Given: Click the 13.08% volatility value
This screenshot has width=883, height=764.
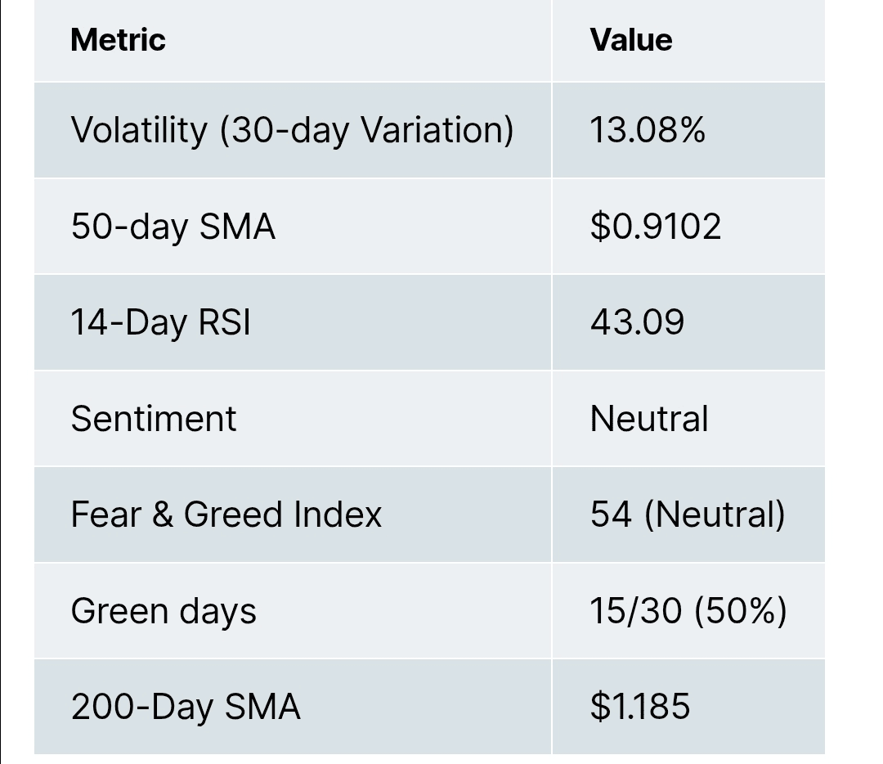Looking at the screenshot, I should [x=648, y=130].
